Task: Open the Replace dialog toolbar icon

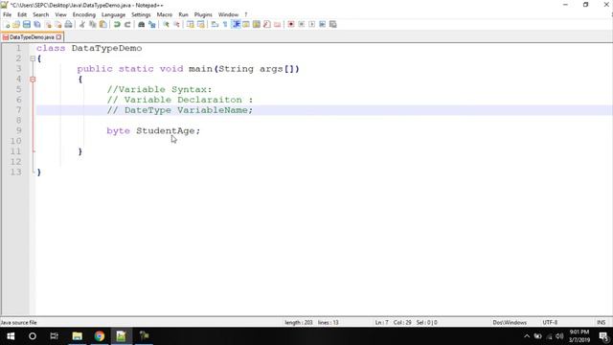Action: click(x=151, y=24)
